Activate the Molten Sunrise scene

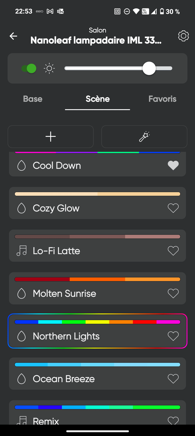pos(65,293)
